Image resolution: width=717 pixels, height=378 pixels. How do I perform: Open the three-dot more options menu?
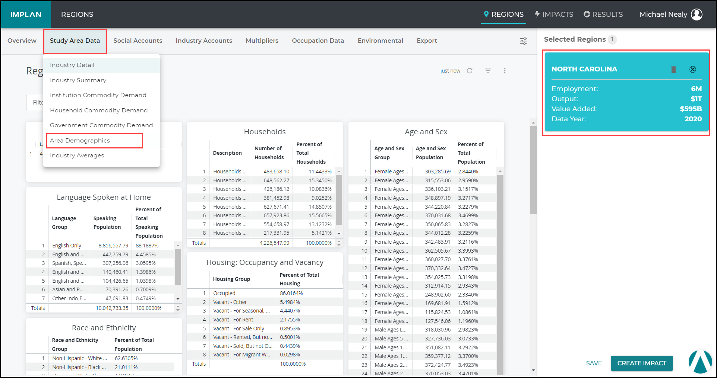(505, 71)
